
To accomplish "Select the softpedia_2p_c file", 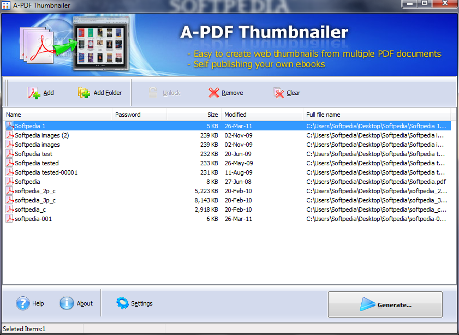I will [x=35, y=191].
